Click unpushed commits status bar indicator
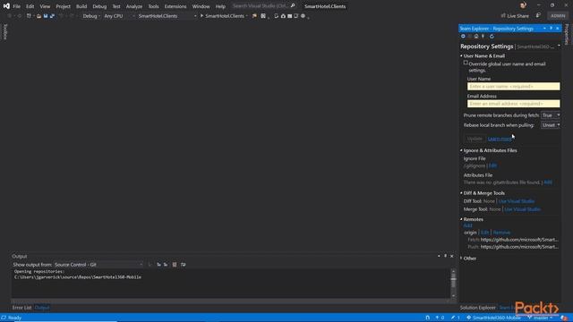The image size is (573, 322). (440, 318)
